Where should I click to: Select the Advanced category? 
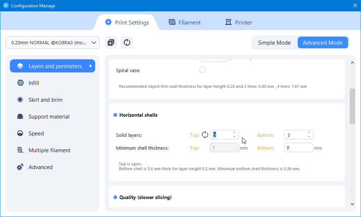pyautogui.click(x=52, y=167)
